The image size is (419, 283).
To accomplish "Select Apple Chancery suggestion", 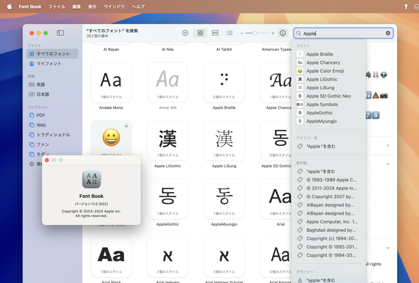I will [x=328, y=63].
